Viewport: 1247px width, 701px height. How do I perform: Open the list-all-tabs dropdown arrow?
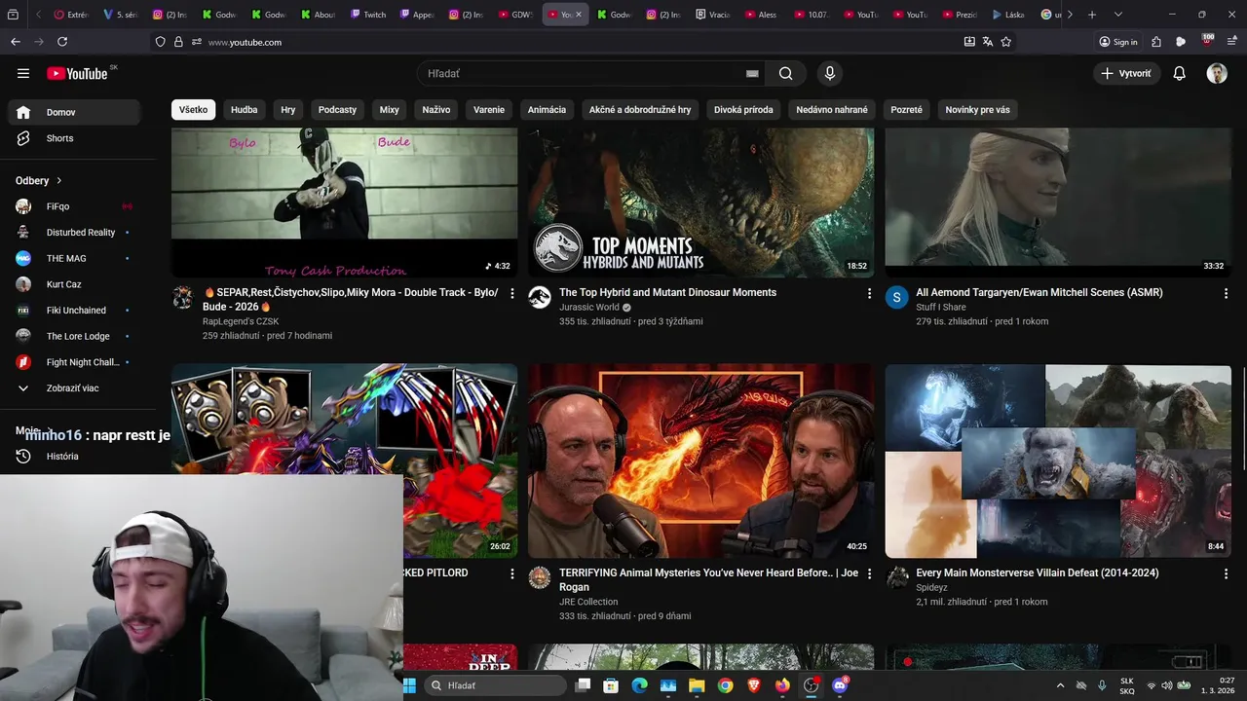coord(1117,15)
